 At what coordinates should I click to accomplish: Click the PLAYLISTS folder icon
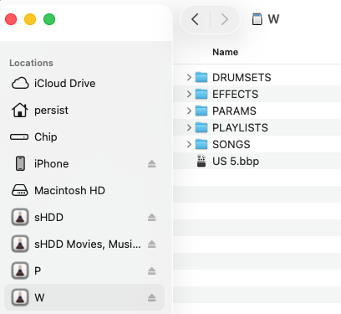pyautogui.click(x=201, y=127)
